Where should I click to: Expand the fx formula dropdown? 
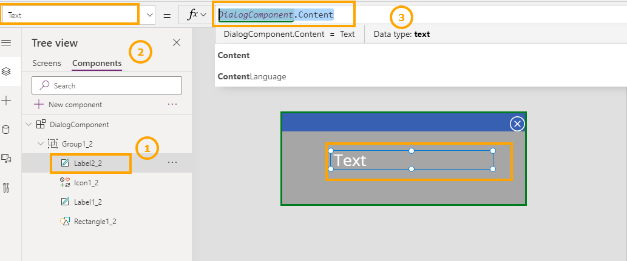pyautogui.click(x=197, y=15)
